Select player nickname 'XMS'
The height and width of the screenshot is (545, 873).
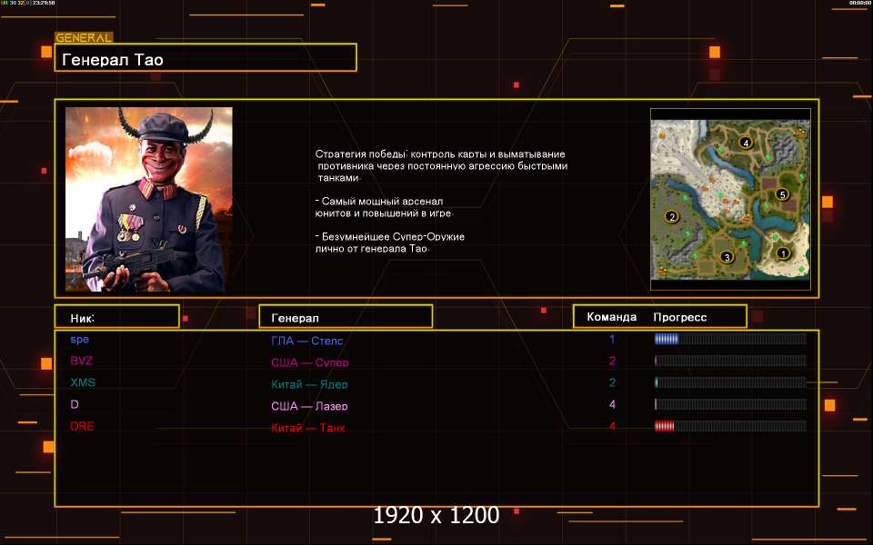click(83, 382)
